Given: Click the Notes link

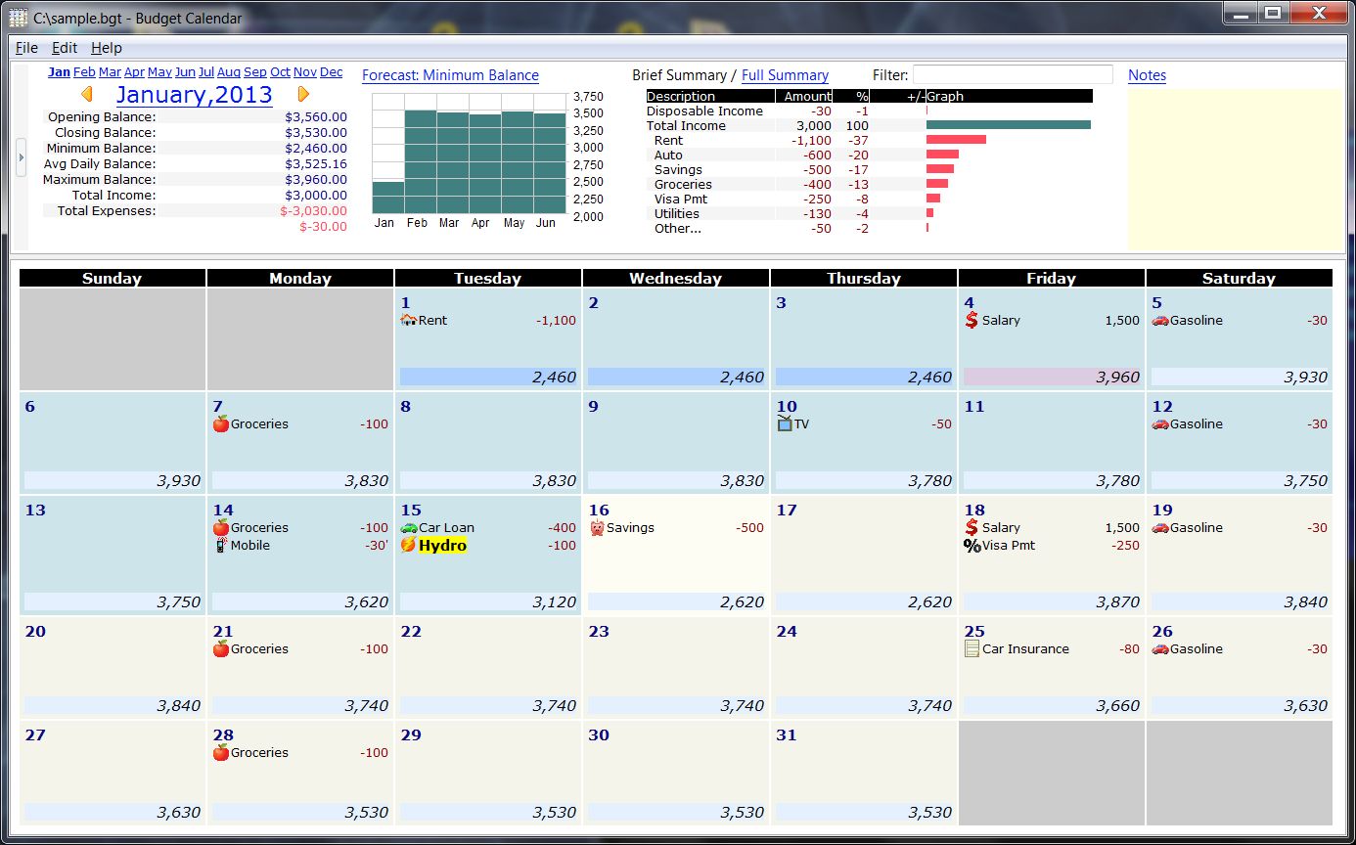Looking at the screenshot, I should pos(1147,74).
